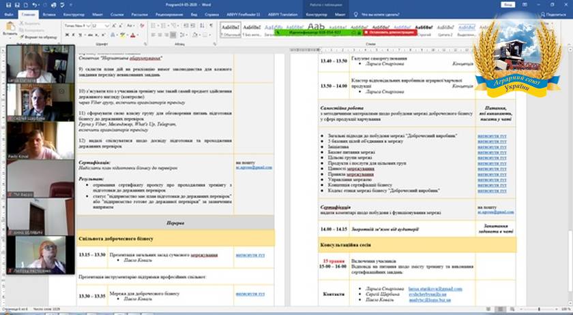
Task: Paste clipboard contents with Вставить
Action: pos(10,29)
